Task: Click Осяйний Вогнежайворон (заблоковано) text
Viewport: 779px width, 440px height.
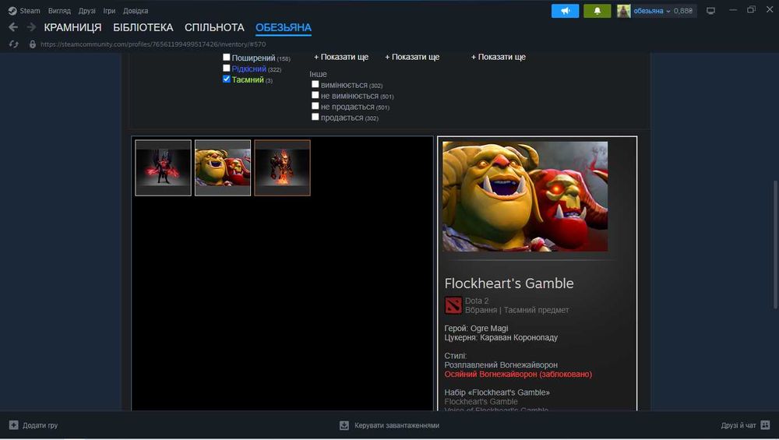Action: (518, 374)
